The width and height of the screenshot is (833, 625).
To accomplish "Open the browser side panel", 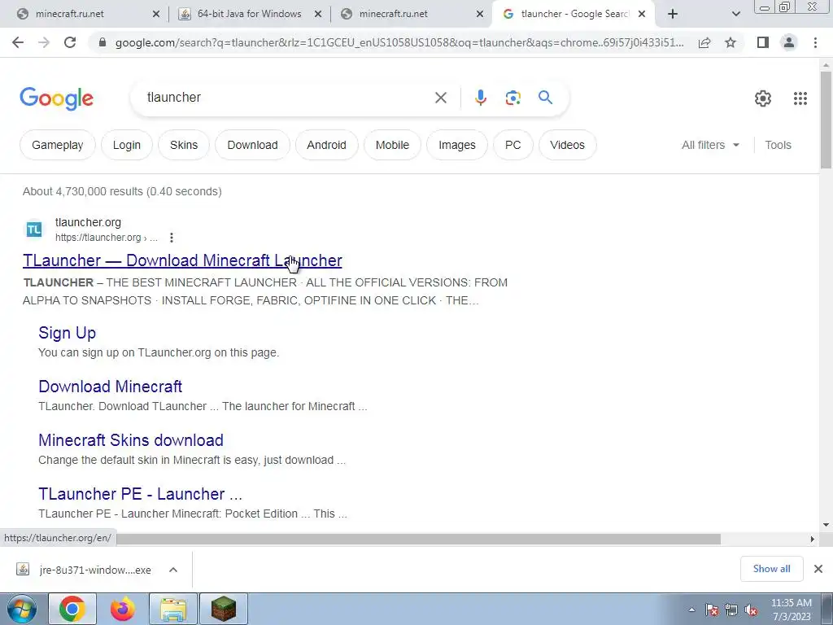I will coord(763,42).
